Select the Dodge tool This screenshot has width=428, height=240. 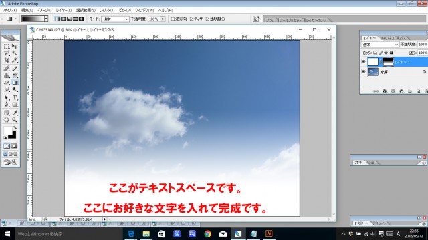pyautogui.click(x=15, y=89)
